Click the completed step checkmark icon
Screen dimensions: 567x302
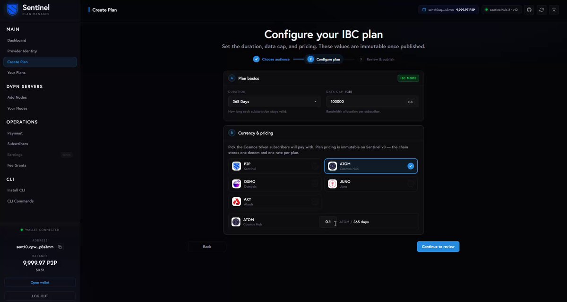point(256,59)
